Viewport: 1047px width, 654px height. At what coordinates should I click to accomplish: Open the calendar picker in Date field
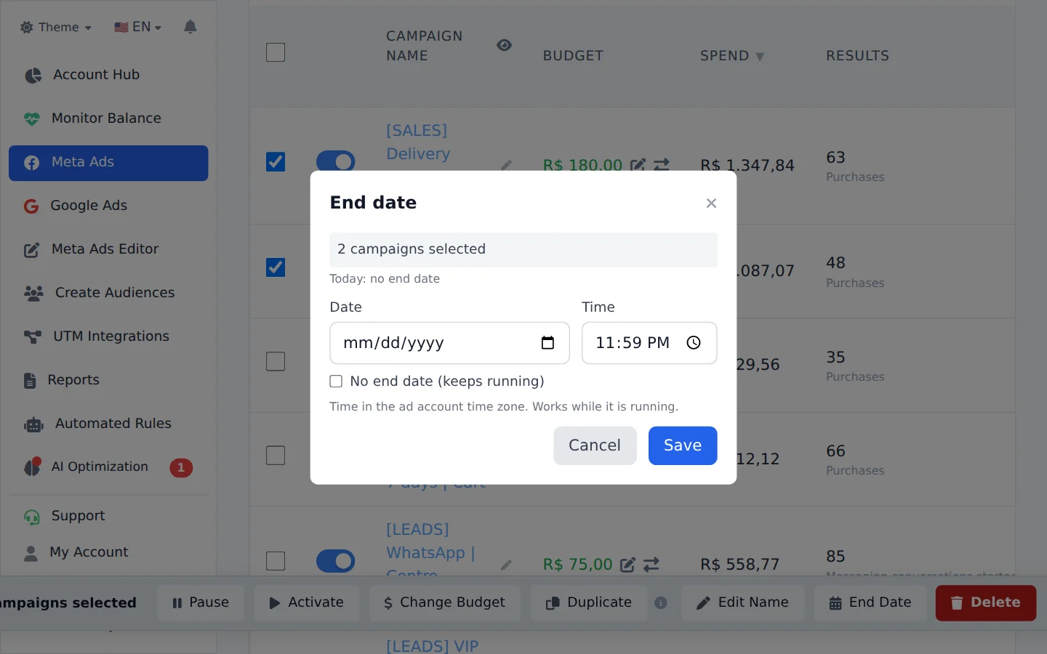[547, 343]
